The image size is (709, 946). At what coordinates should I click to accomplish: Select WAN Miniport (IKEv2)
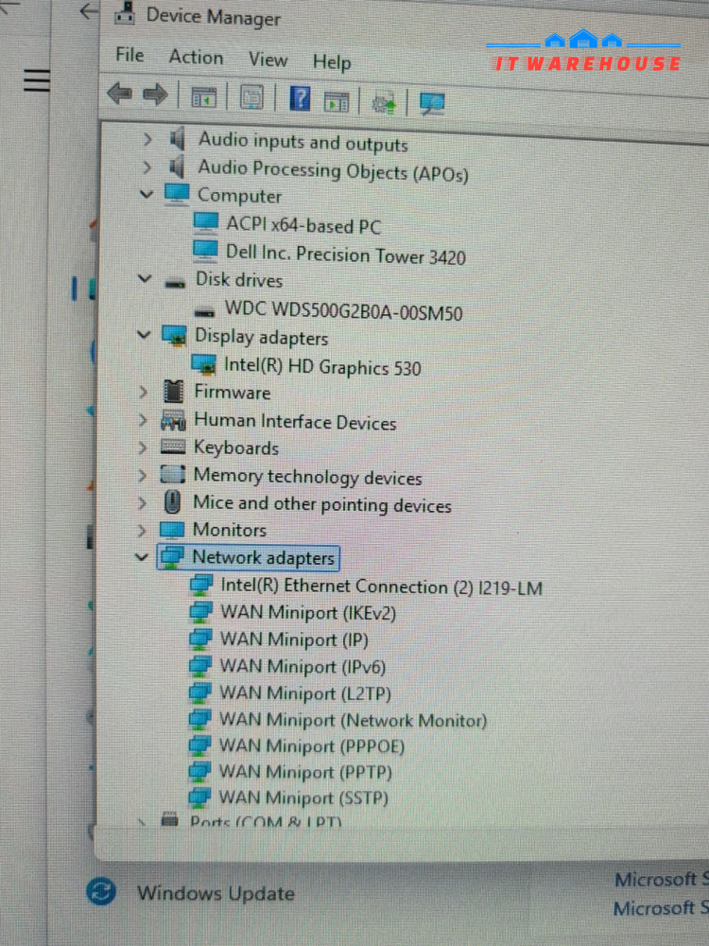click(308, 613)
